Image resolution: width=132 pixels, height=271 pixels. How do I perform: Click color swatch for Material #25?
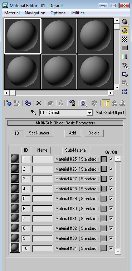(104, 159)
